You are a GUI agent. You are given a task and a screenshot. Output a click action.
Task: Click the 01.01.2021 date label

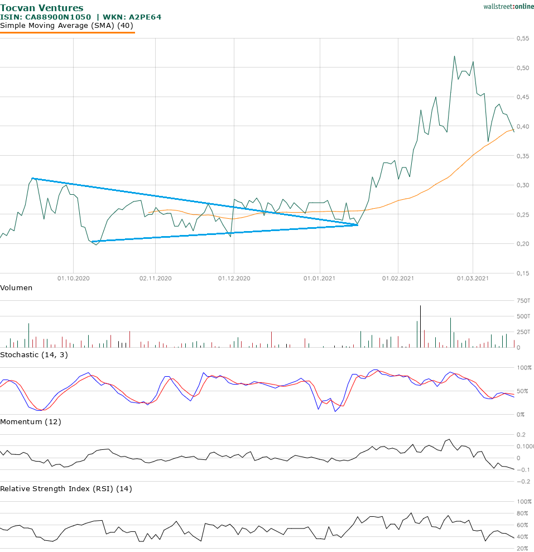pyautogui.click(x=320, y=279)
